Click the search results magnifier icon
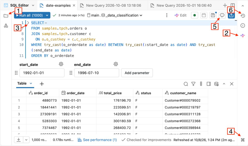This screenshot has height=146, width=248. tap(186, 84)
